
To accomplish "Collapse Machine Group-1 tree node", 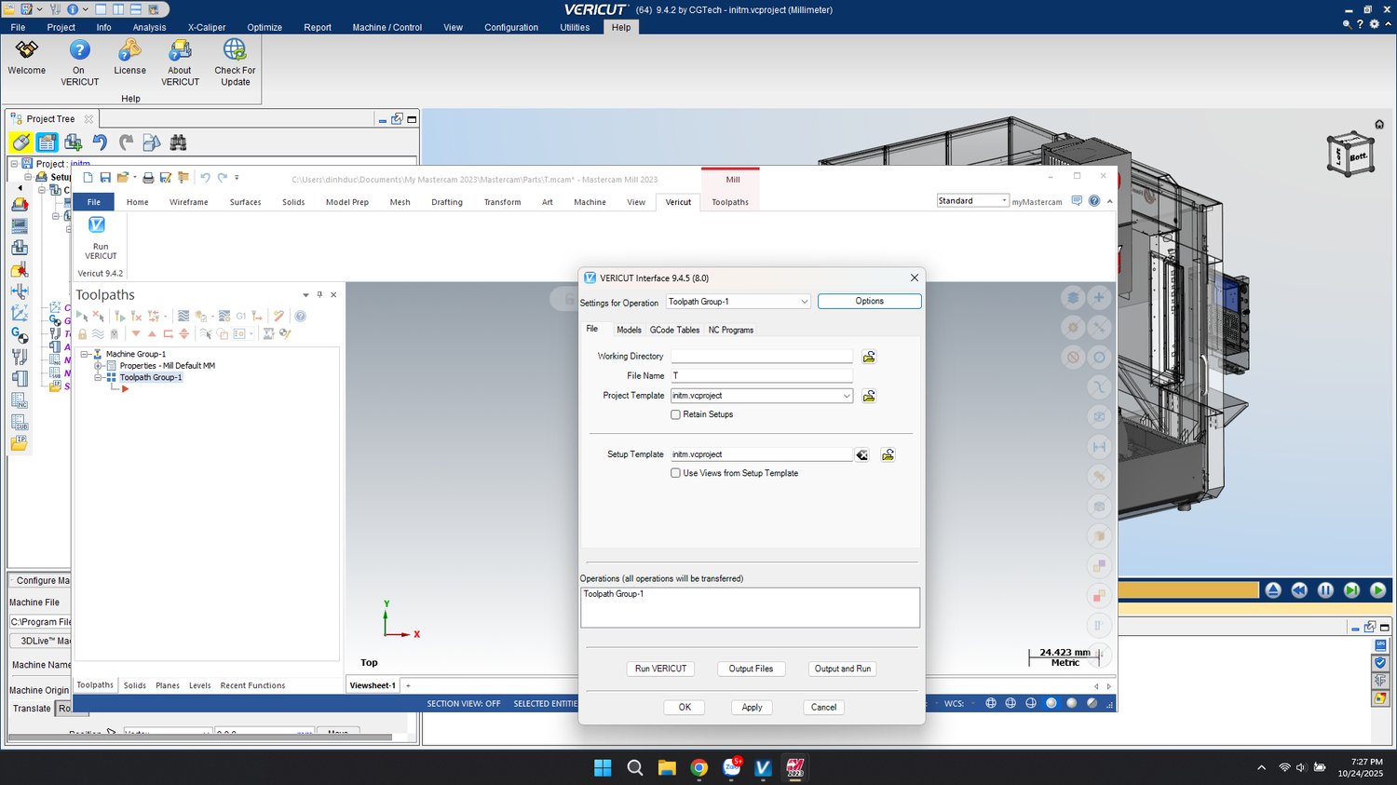I will click(86, 354).
